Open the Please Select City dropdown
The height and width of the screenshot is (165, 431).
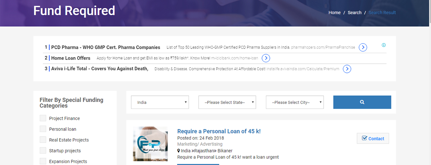coord(295,102)
